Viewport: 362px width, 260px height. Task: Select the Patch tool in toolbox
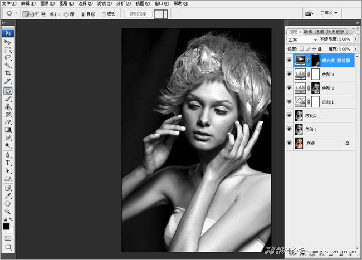point(8,90)
